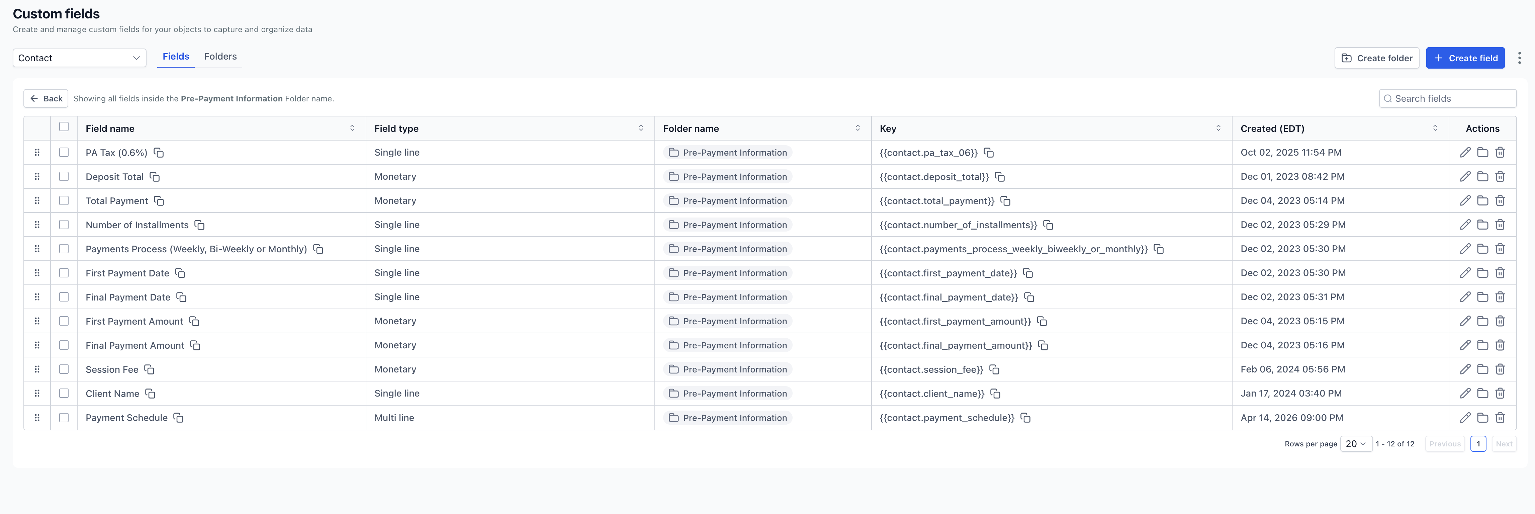This screenshot has height=514, width=1535.
Task: Click the Create field button
Action: (x=1465, y=58)
